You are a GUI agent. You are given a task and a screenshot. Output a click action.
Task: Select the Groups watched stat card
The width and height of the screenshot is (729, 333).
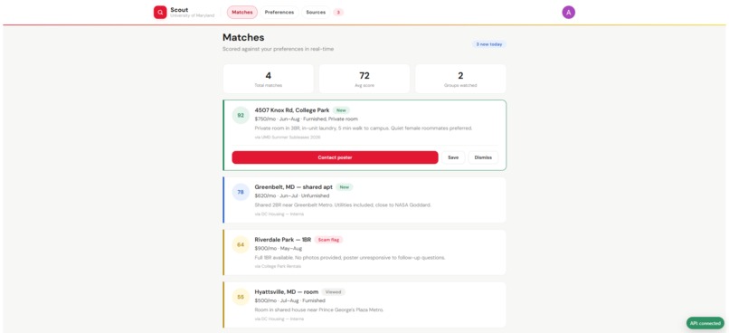tap(460, 79)
